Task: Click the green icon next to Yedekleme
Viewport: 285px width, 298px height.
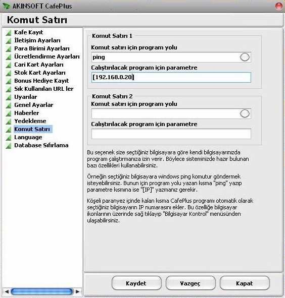Action: 9,122
